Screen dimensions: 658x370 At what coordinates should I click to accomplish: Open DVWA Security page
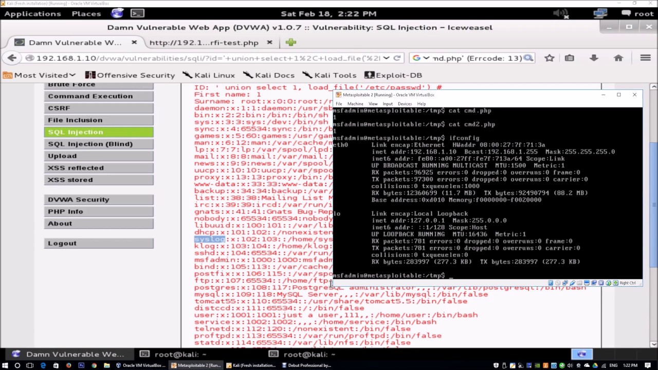coord(99,199)
